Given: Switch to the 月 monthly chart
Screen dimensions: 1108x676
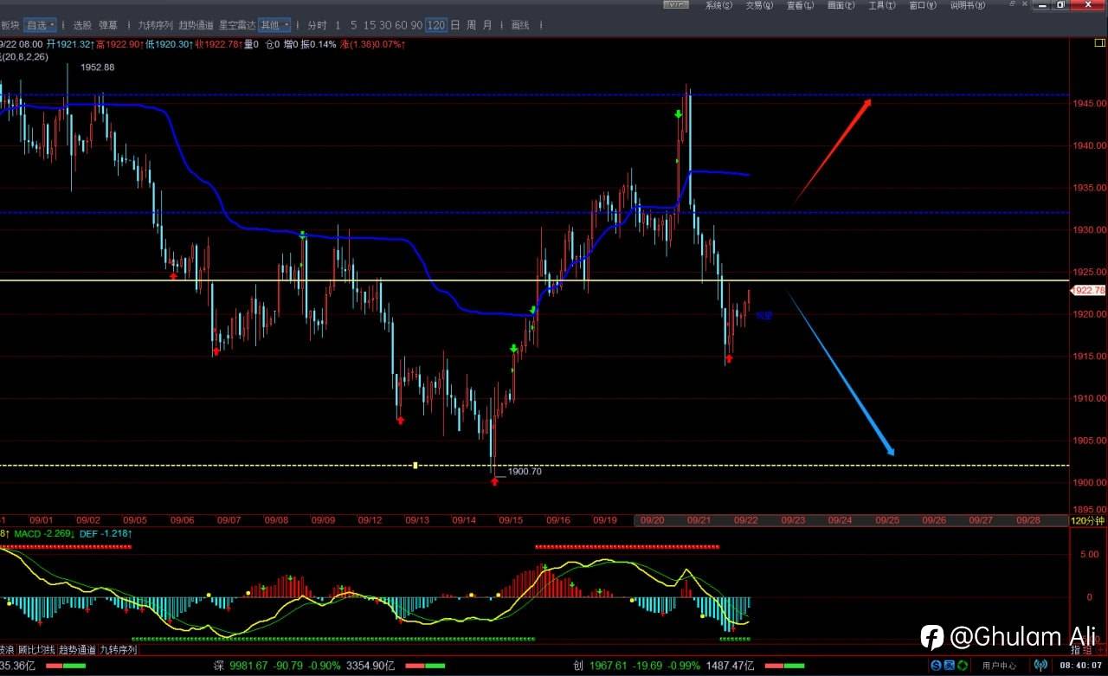Looking at the screenshot, I should click(487, 25).
